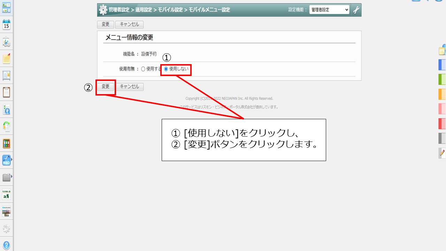Select the blue tab at the right edge
Viewport: 446px width, 251px height.
point(442,65)
